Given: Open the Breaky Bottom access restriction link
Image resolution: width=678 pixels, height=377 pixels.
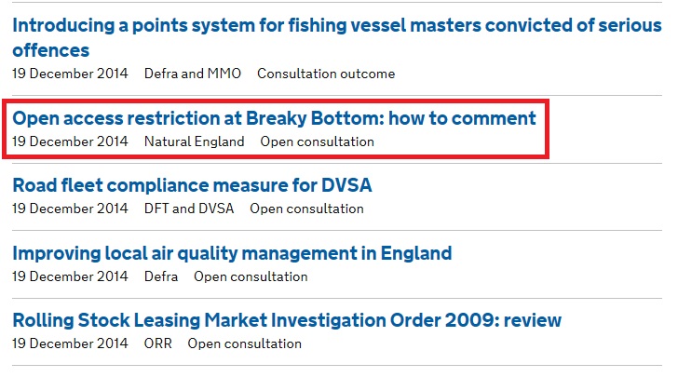Looking at the screenshot, I should click(x=274, y=118).
